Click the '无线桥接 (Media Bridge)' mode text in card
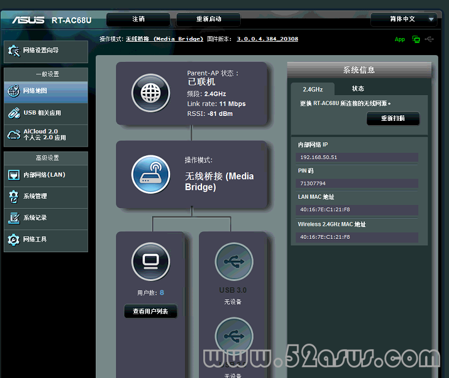449x378 pixels. 219,182
